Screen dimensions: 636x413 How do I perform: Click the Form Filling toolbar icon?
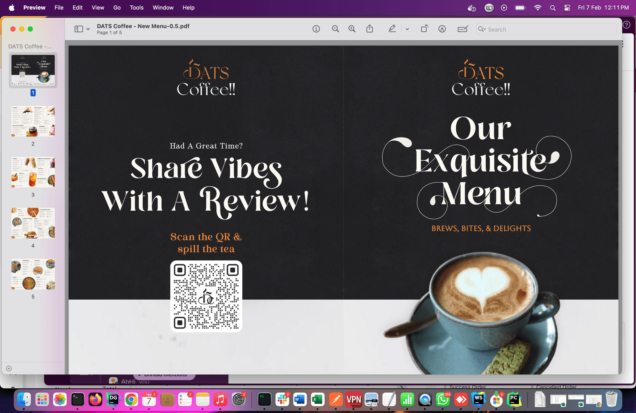pos(463,29)
